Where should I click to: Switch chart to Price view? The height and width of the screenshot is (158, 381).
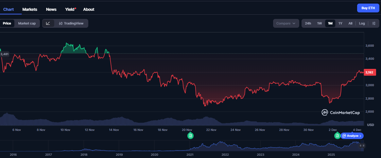click(7, 23)
